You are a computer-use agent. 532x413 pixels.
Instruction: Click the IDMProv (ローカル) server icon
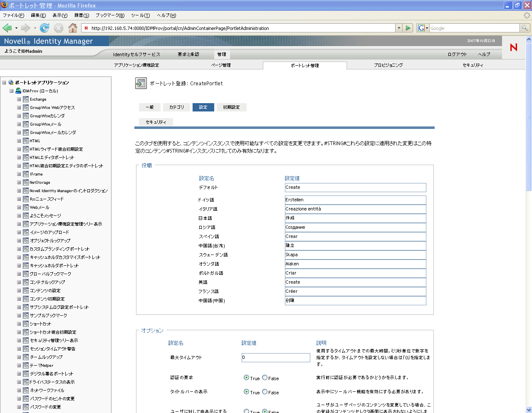pos(18,91)
